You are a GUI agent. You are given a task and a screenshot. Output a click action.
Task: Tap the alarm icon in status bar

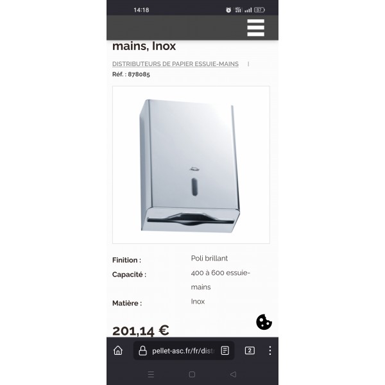coord(228,10)
